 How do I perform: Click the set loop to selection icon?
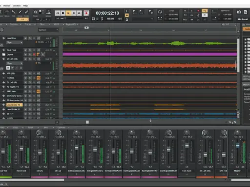160,19
